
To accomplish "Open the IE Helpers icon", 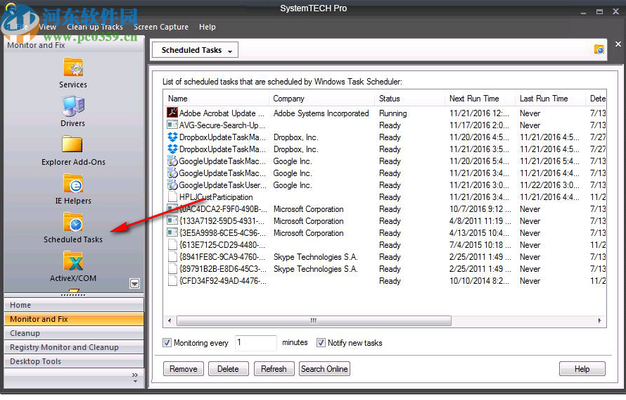I will click(x=73, y=184).
